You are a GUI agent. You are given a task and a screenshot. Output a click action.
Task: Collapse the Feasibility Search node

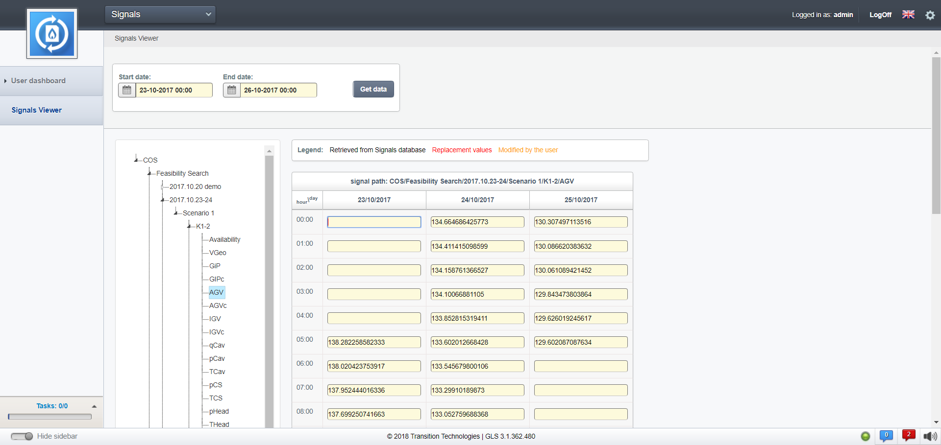149,173
